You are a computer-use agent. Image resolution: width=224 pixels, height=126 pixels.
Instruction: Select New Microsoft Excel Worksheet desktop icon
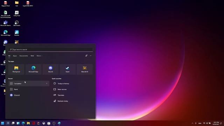6,14
